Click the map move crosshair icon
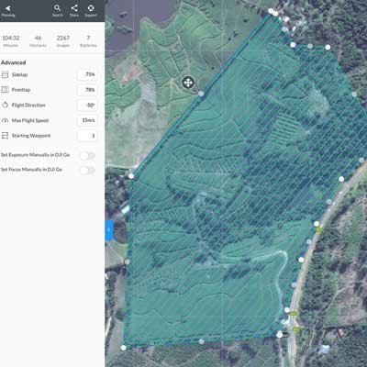The image size is (367, 367). [x=188, y=83]
